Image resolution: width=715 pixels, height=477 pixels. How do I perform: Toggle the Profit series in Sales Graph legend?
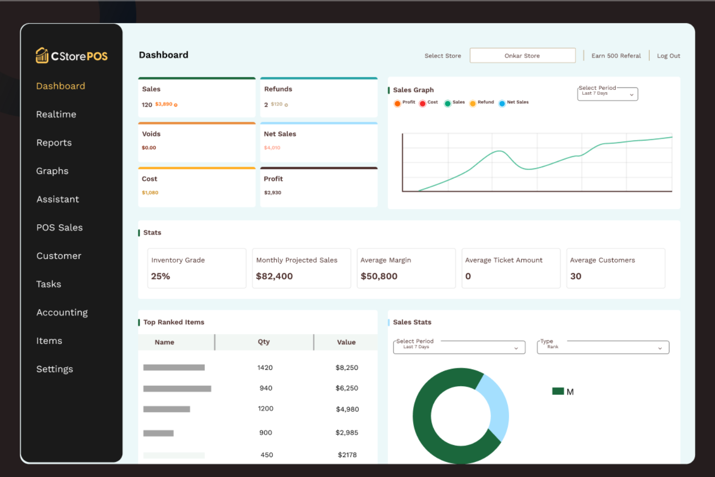(397, 103)
